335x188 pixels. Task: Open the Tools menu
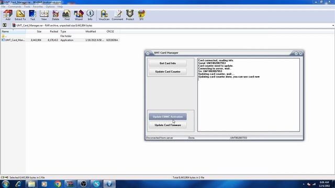click(27, 7)
